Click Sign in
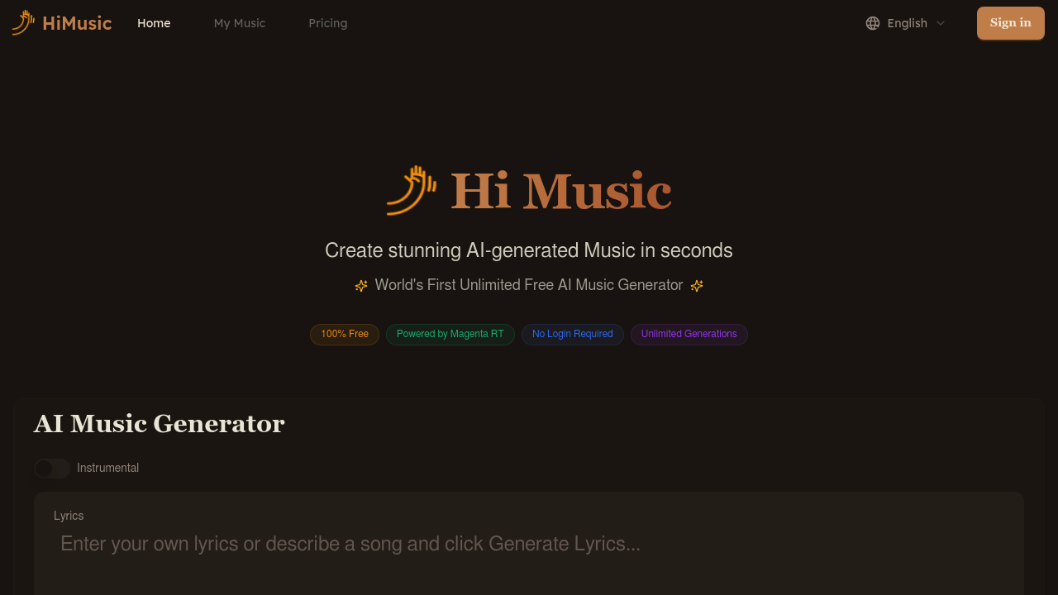 click(x=1010, y=23)
